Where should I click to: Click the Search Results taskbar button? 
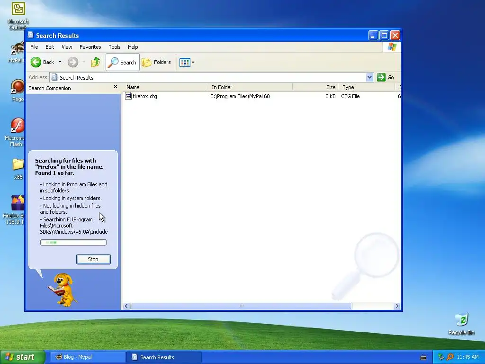(164, 357)
